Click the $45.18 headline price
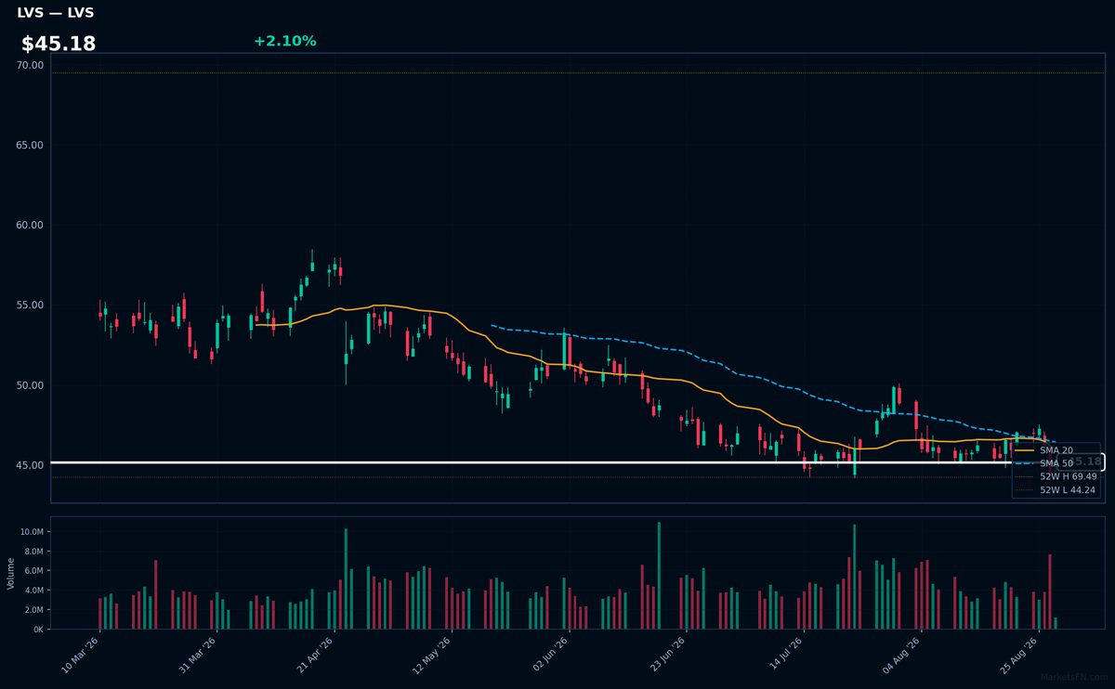Viewport: 1115px width, 689px height. (x=59, y=44)
